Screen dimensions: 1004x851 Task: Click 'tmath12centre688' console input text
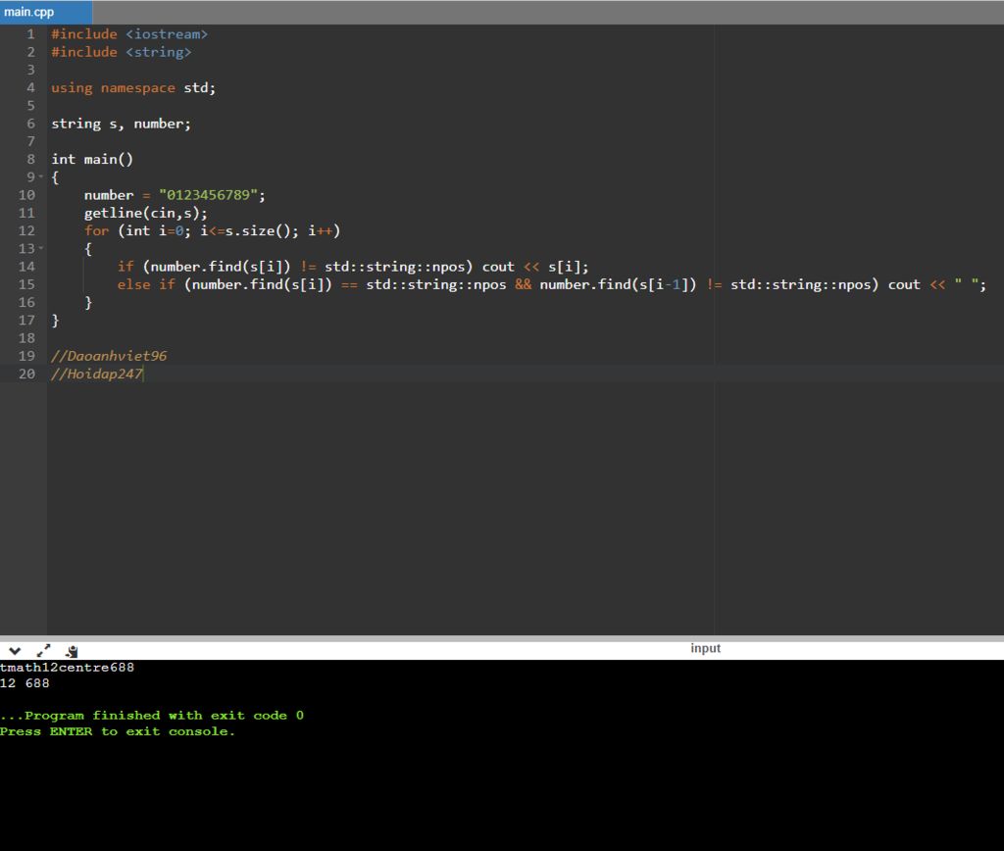click(68, 668)
